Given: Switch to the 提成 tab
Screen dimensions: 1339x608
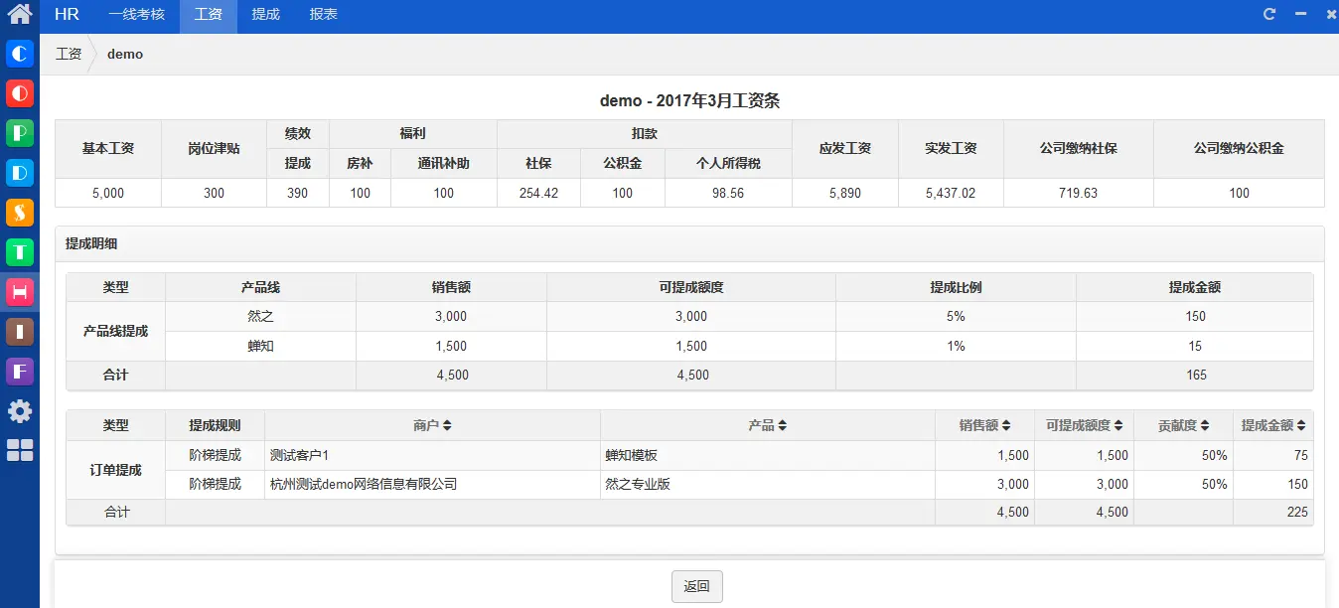Looking at the screenshot, I should (265, 15).
